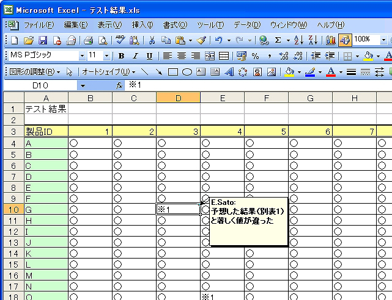The height and width of the screenshot is (300, 392).
Task: Toggle Bold formatting
Action: click(x=121, y=56)
